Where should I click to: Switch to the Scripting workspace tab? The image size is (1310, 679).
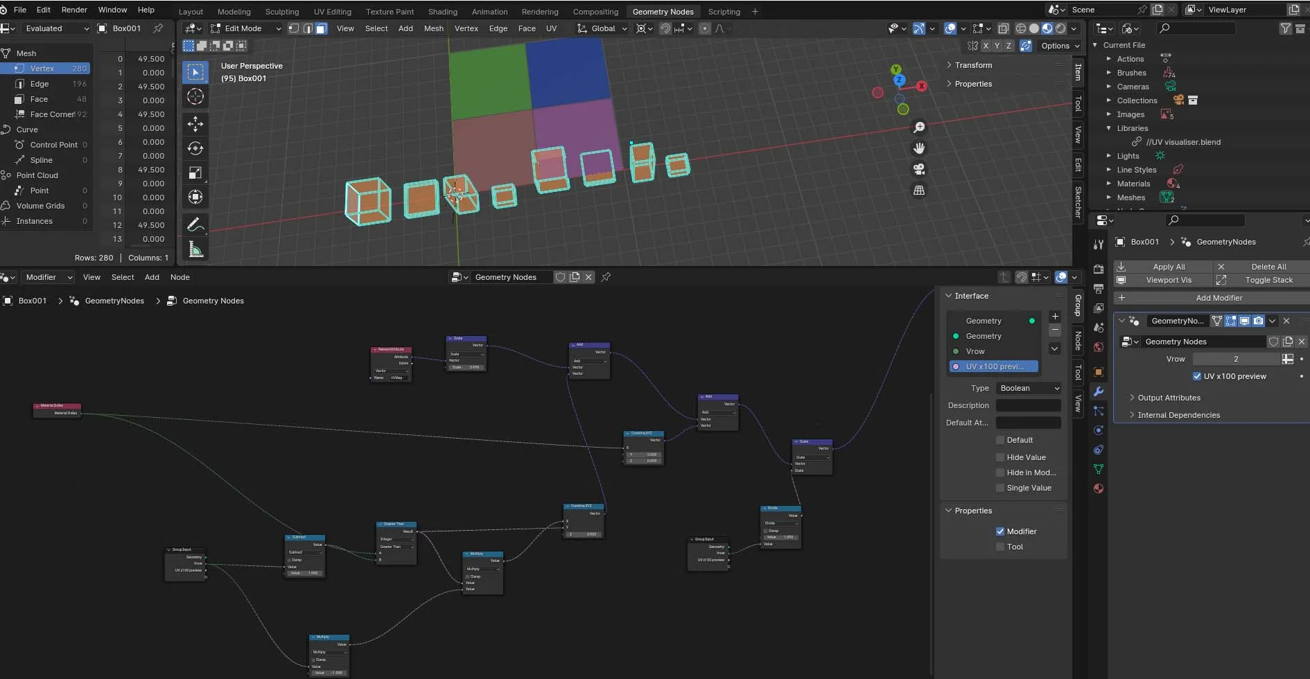[x=724, y=12]
